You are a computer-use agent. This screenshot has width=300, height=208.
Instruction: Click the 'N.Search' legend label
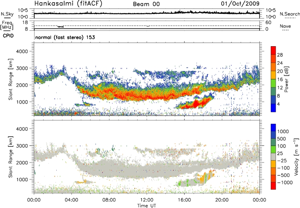click(289, 14)
